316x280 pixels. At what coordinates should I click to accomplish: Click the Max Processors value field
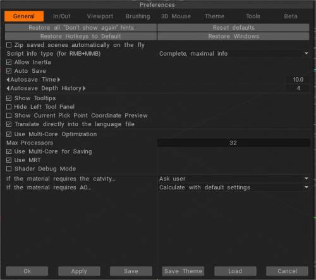233,143
